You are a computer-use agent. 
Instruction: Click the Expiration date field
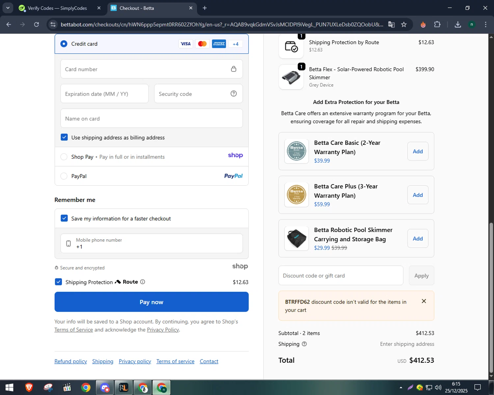tap(104, 94)
